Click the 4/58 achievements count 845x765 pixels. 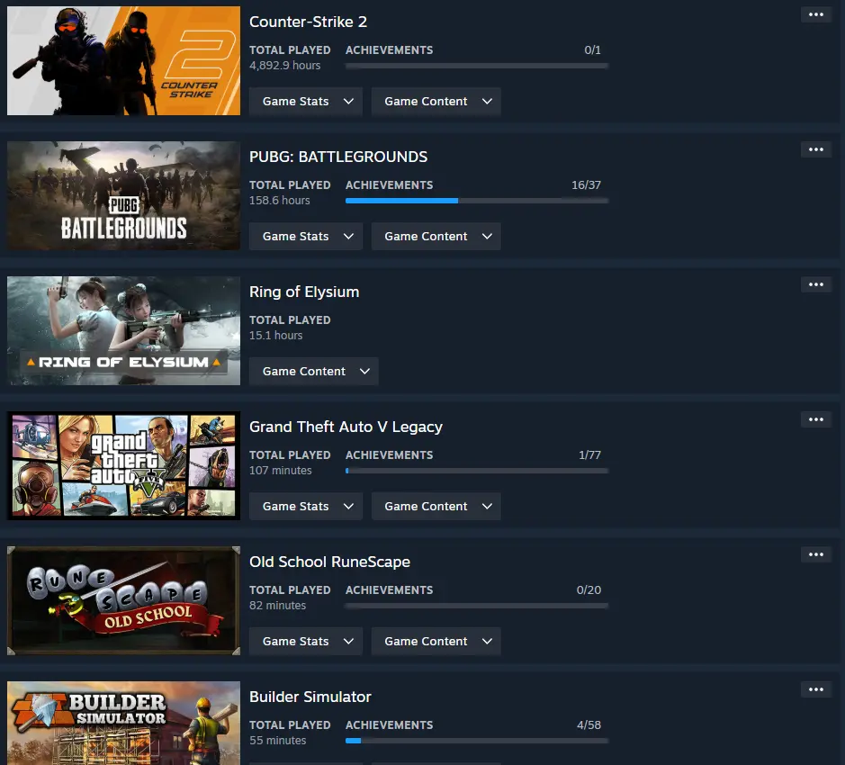589,725
